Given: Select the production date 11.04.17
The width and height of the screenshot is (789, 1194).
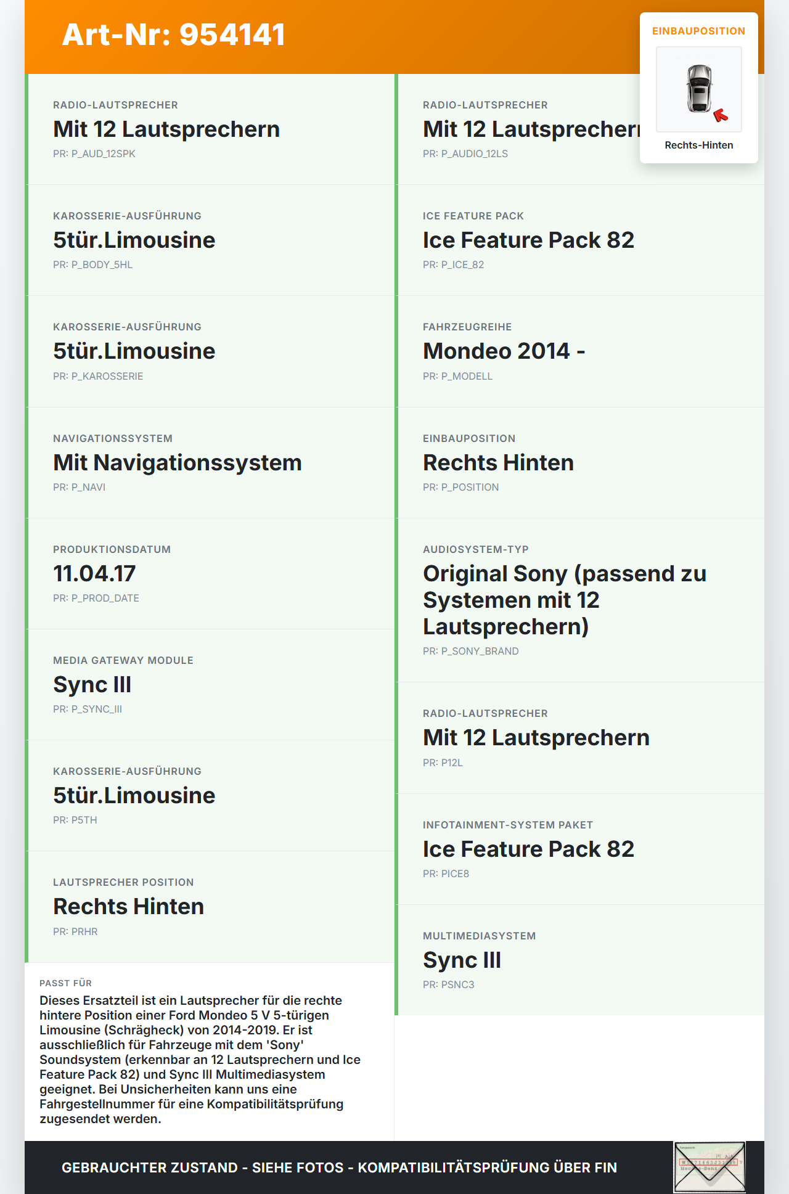Looking at the screenshot, I should [x=94, y=573].
